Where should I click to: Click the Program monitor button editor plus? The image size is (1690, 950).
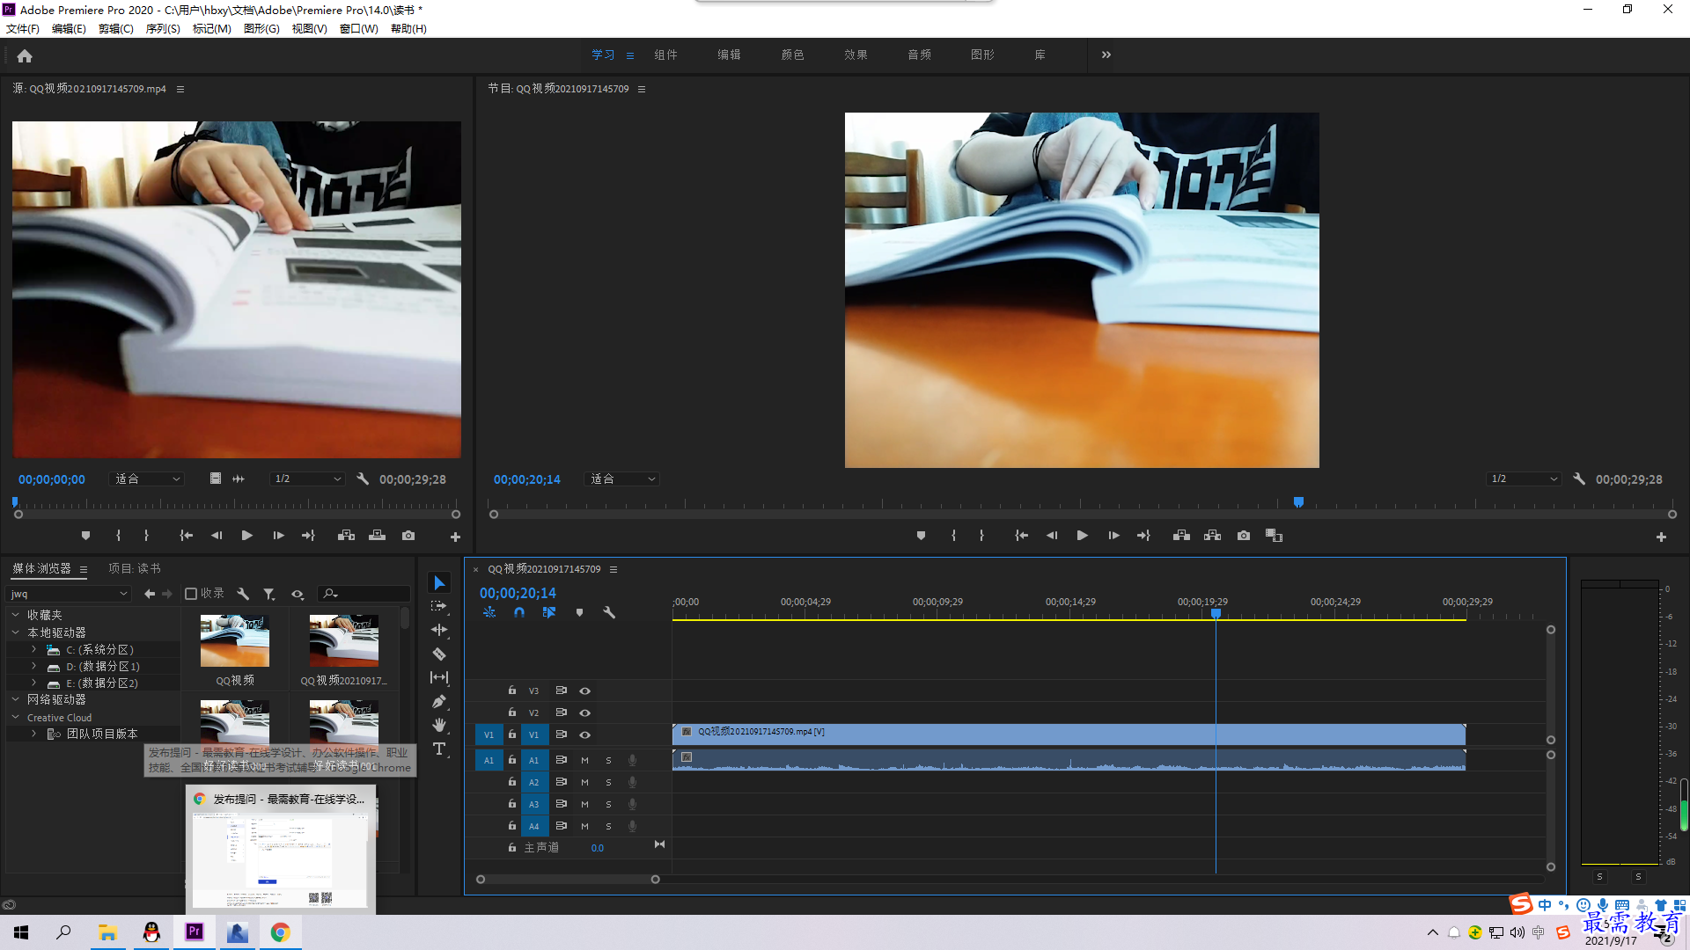click(x=1661, y=537)
